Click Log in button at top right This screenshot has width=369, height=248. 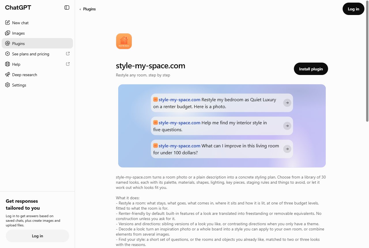click(353, 9)
